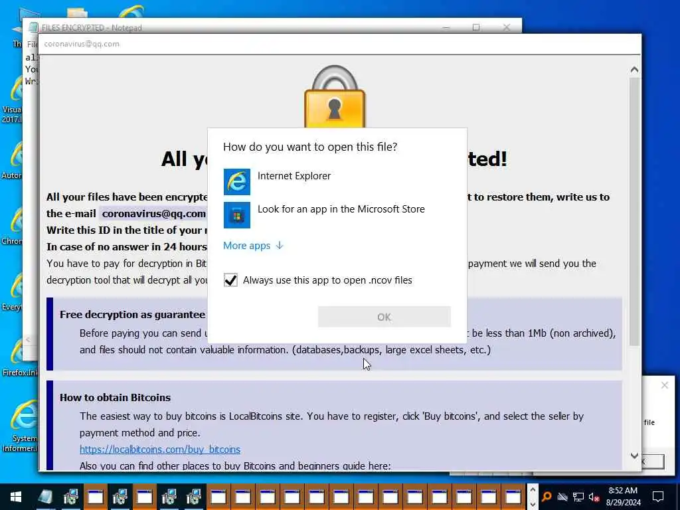Open the localbitcoins.com buy_bitcoins link

click(159, 450)
